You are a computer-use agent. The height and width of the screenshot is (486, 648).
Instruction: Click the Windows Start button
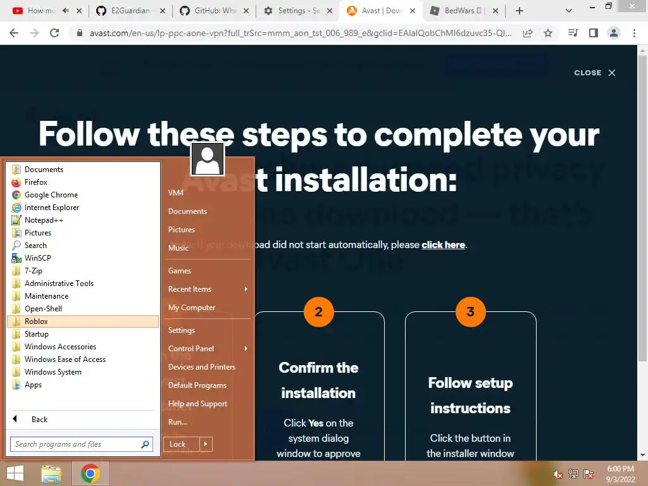(x=15, y=473)
